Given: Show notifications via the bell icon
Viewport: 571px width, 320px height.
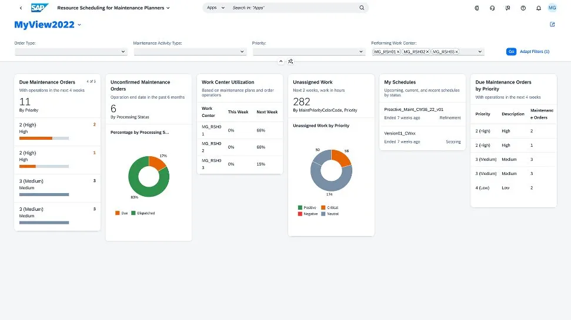Looking at the screenshot, I should pyautogui.click(x=537, y=8).
